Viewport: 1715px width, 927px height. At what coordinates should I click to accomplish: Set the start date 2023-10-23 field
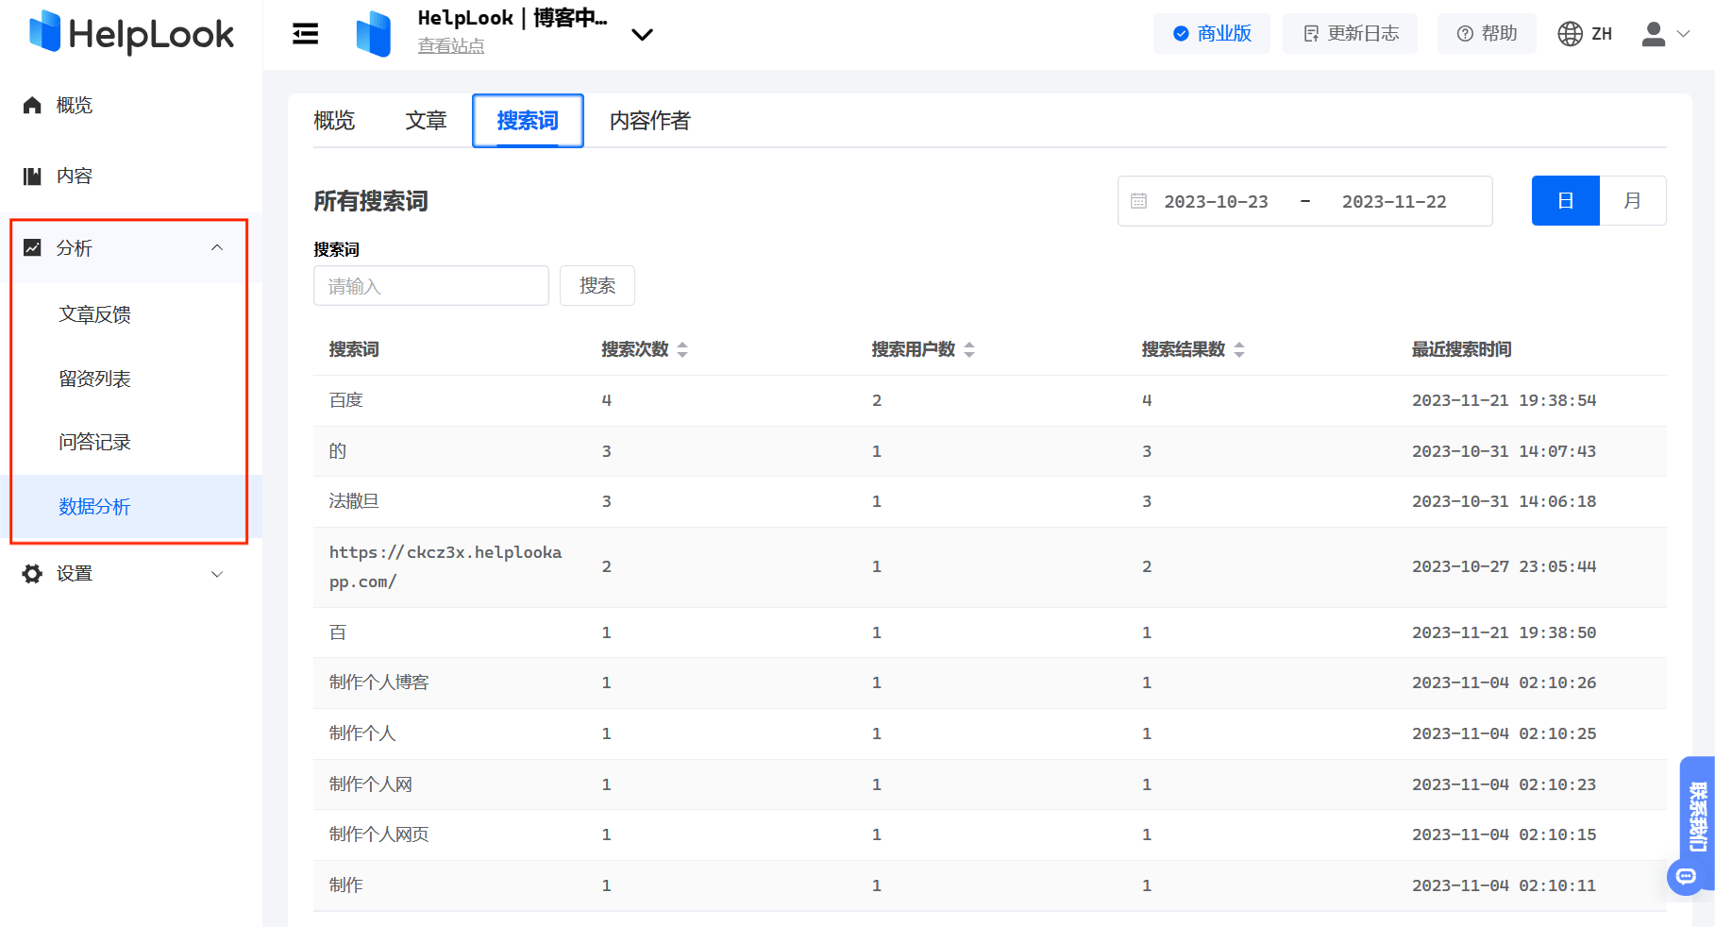click(x=1216, y=201)
